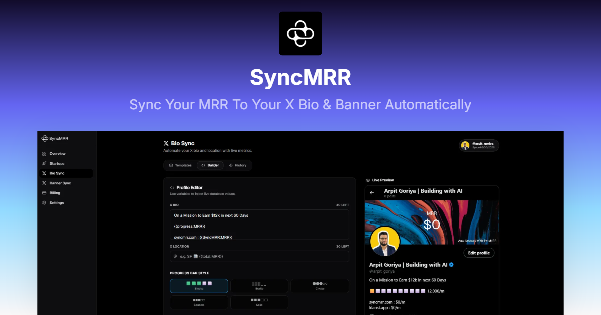Click into the X Location field

click(259, 256)
